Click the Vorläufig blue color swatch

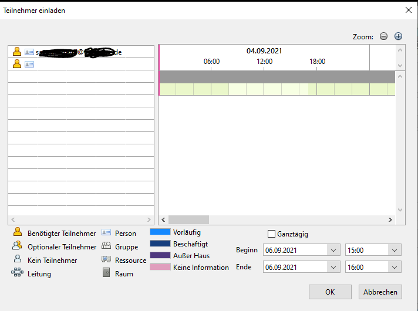(160, 232)
